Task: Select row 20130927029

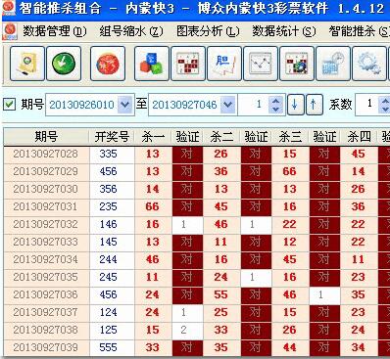Action: click(x=197, y=171)
